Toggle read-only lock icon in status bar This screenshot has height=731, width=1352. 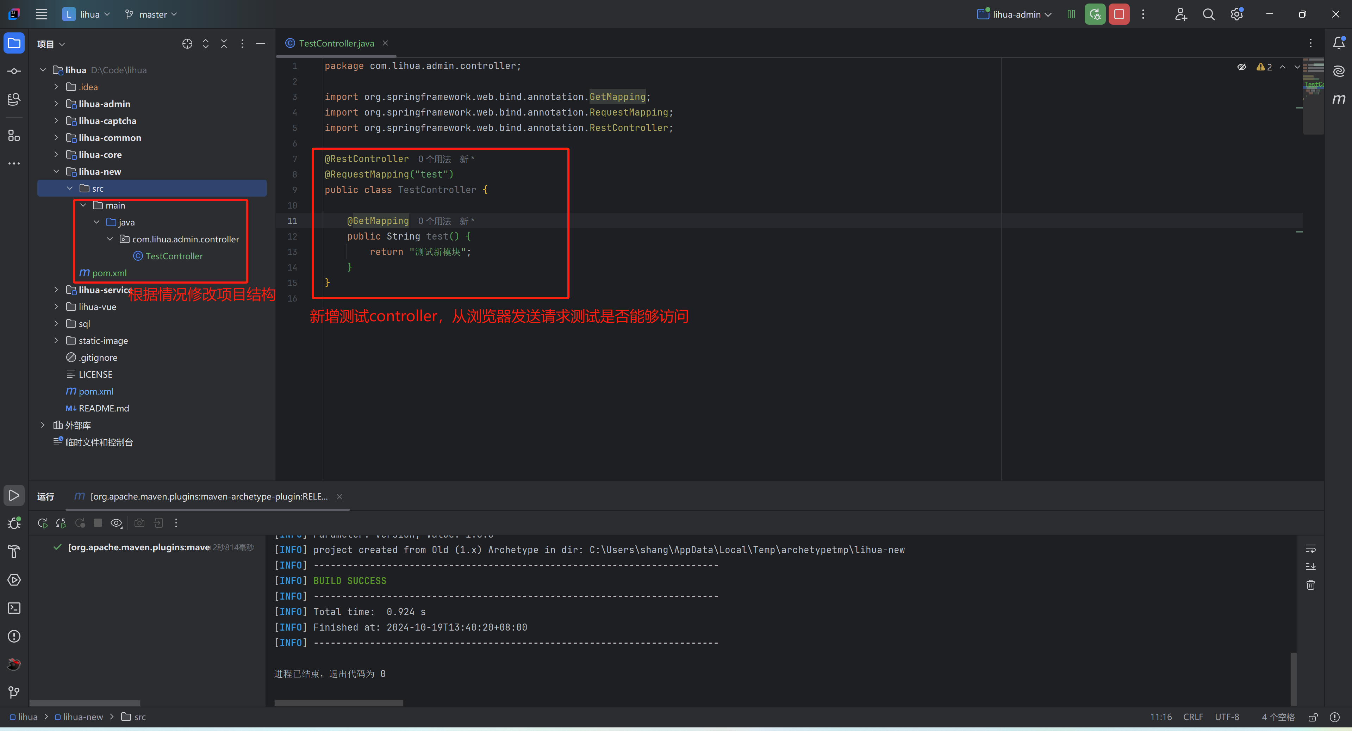1313,717
